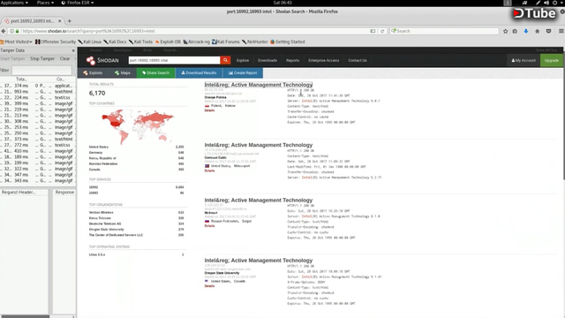Screen dimensions: 565x318
Task: Open the Kali Linux bookmark
Action: click(89, 42)
